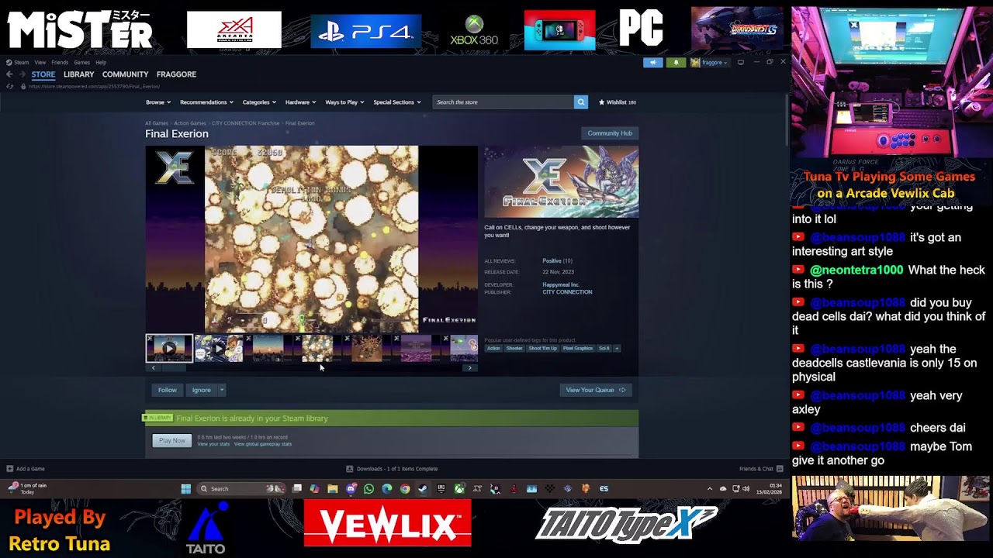This screenshot has height=558, width=993.
Task: Expand the Categories menu
Action: click(x=259, y=102)
